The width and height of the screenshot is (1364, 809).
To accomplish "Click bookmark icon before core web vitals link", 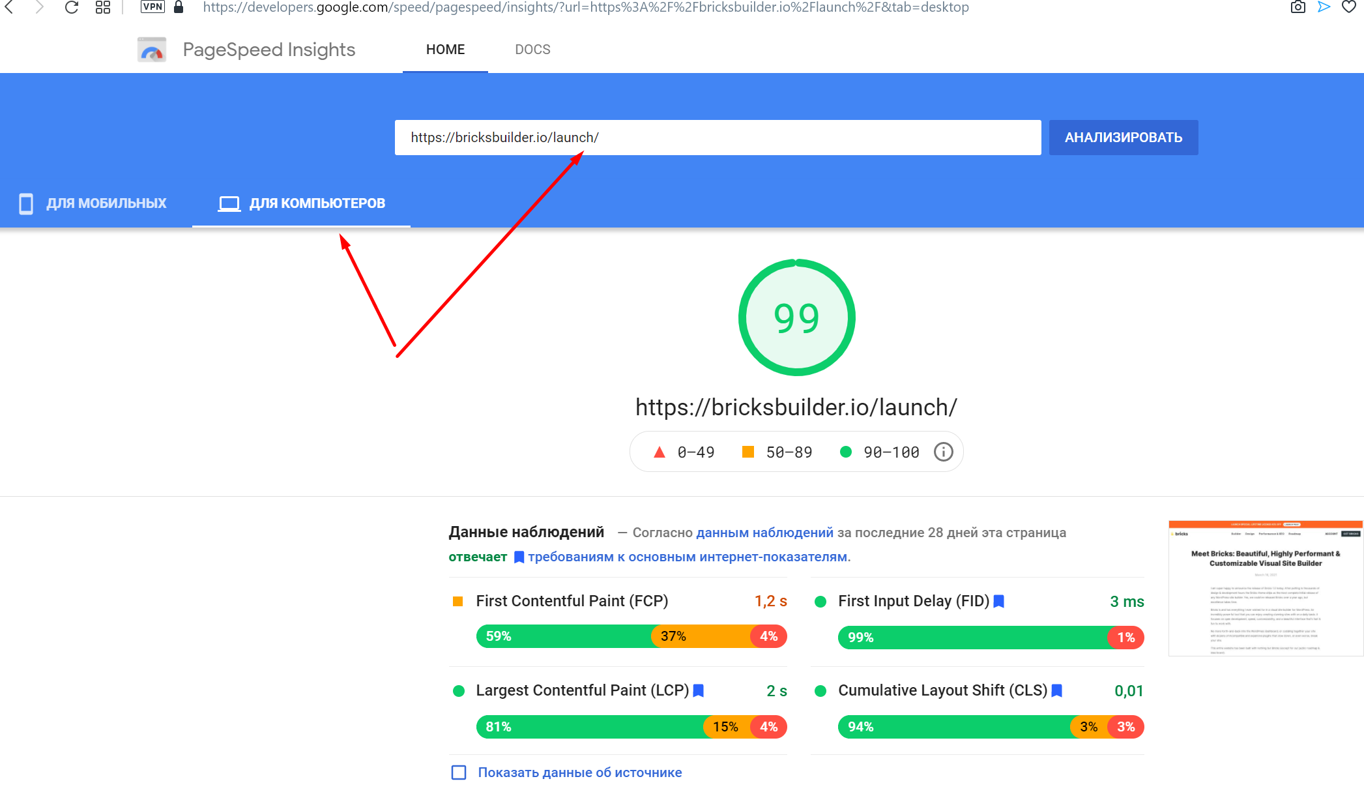I will (x=519, y=557).
